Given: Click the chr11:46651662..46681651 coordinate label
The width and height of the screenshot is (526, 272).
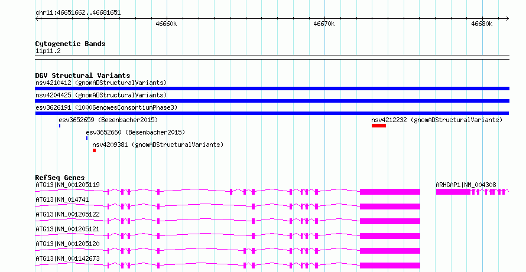Looking at the screenshot, I should click(78, 13).
